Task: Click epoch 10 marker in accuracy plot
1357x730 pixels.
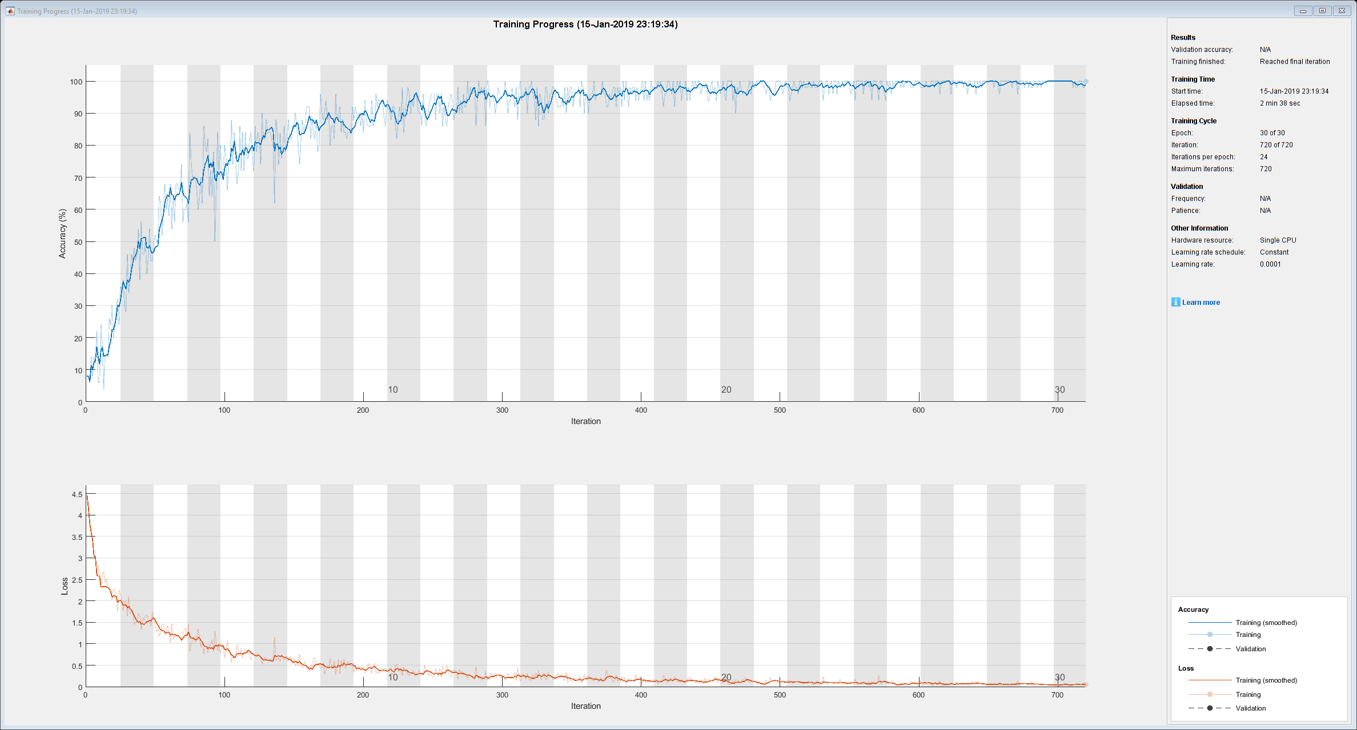Action: click(x=393, y=390)
